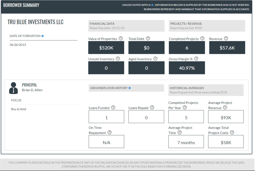Click blue star beside Date of Formation
Screen dimensions: 255x171
point(43,36)
